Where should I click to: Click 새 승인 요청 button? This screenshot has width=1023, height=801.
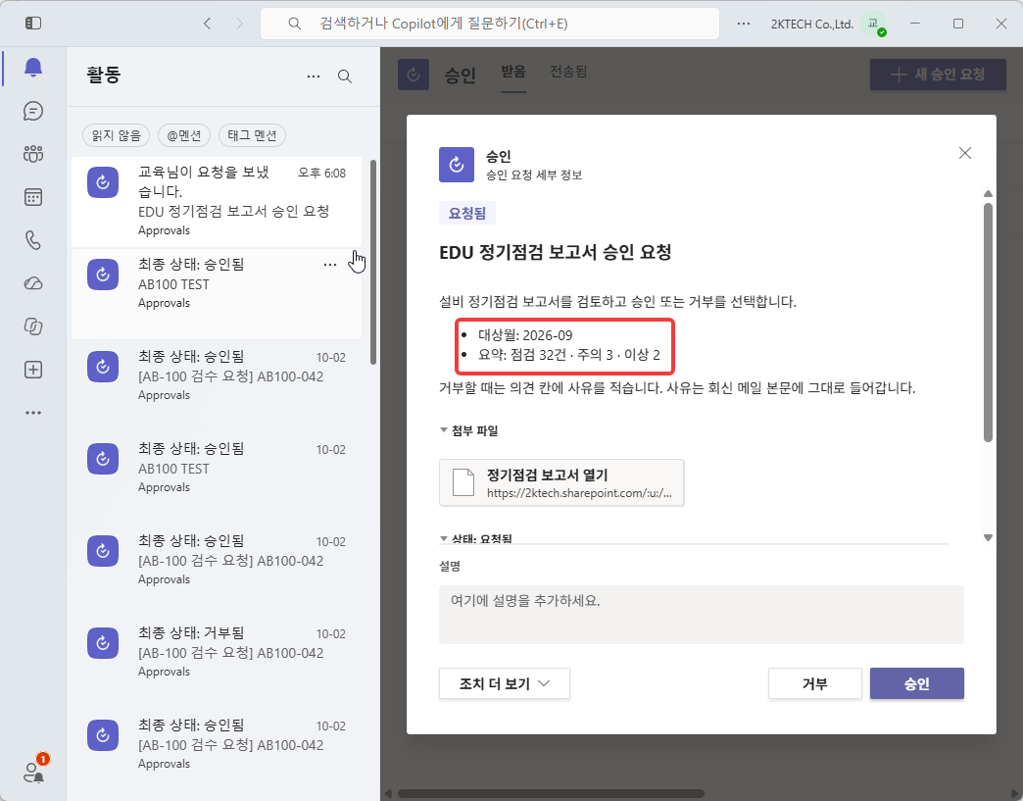coord(938,75)
